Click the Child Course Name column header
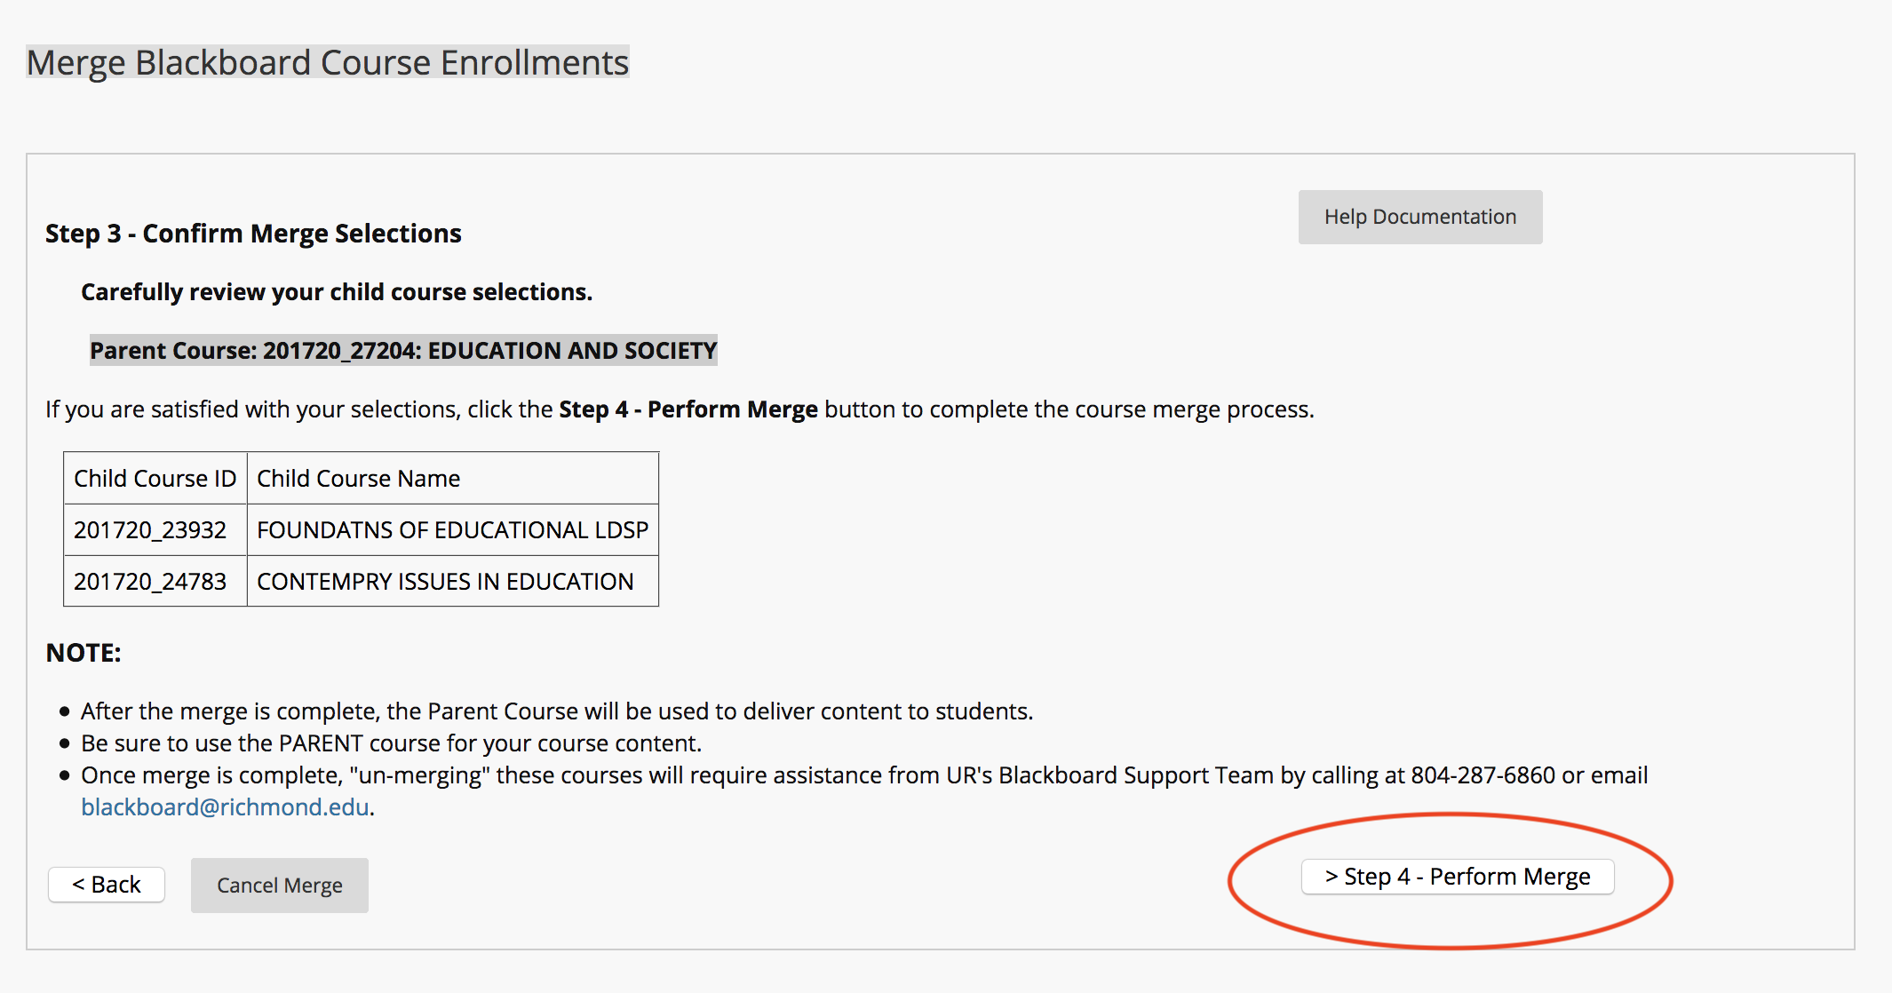Image resolution: width=1892 pixels, height=993 pixels. (x=452, y=478)
